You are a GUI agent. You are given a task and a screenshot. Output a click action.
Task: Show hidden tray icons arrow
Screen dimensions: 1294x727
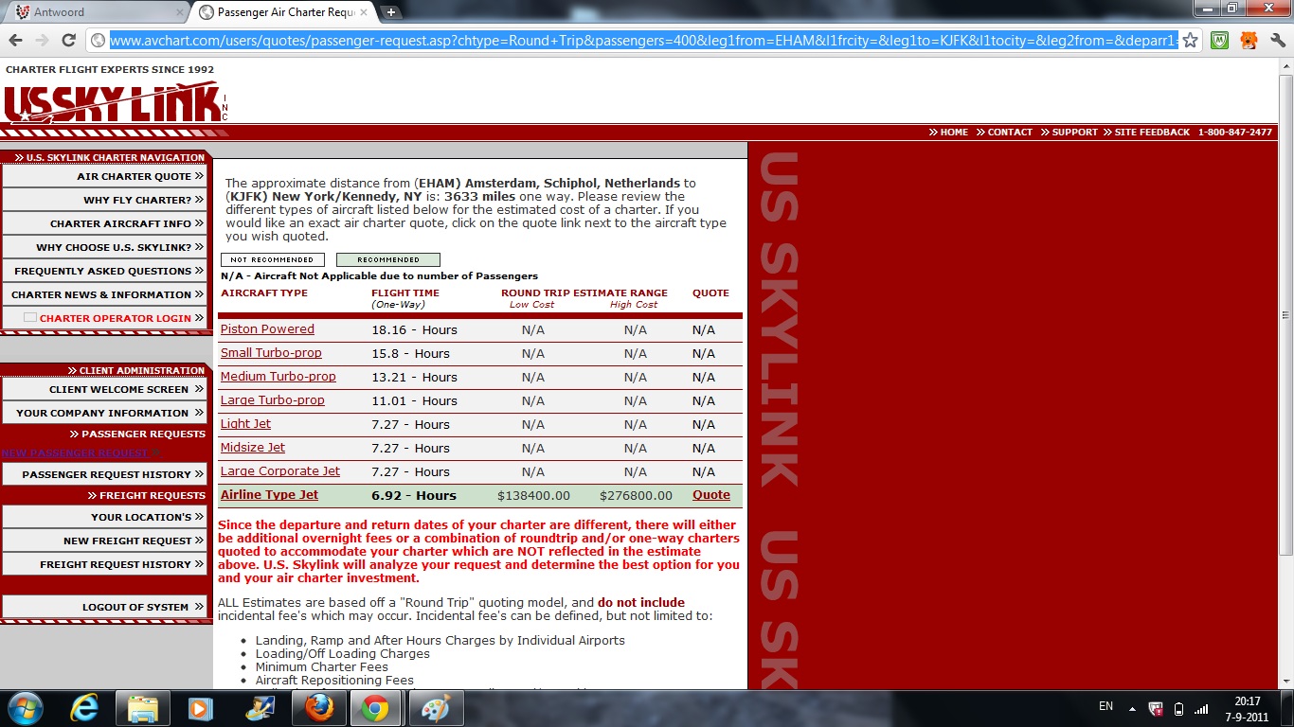click(x=1132, y=708)
